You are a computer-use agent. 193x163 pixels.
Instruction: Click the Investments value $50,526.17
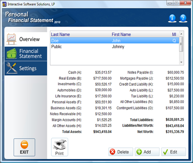pos(103,84)
